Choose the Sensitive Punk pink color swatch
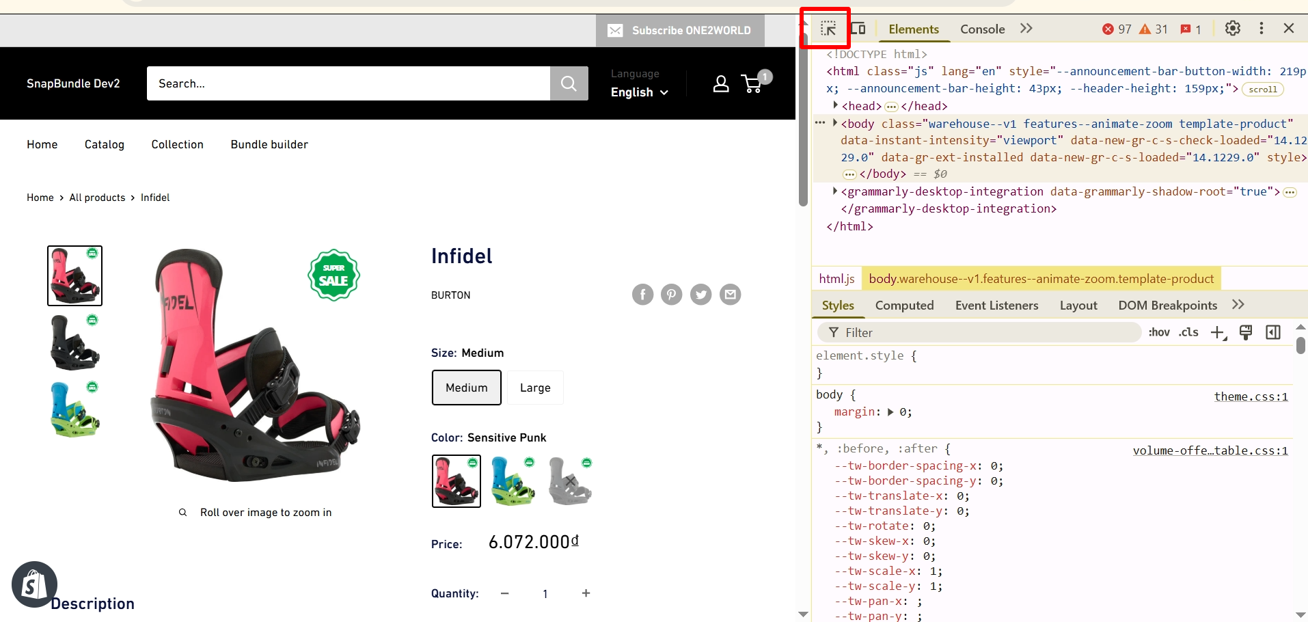The image size is (1308, 622). click(x=457, y=481)
